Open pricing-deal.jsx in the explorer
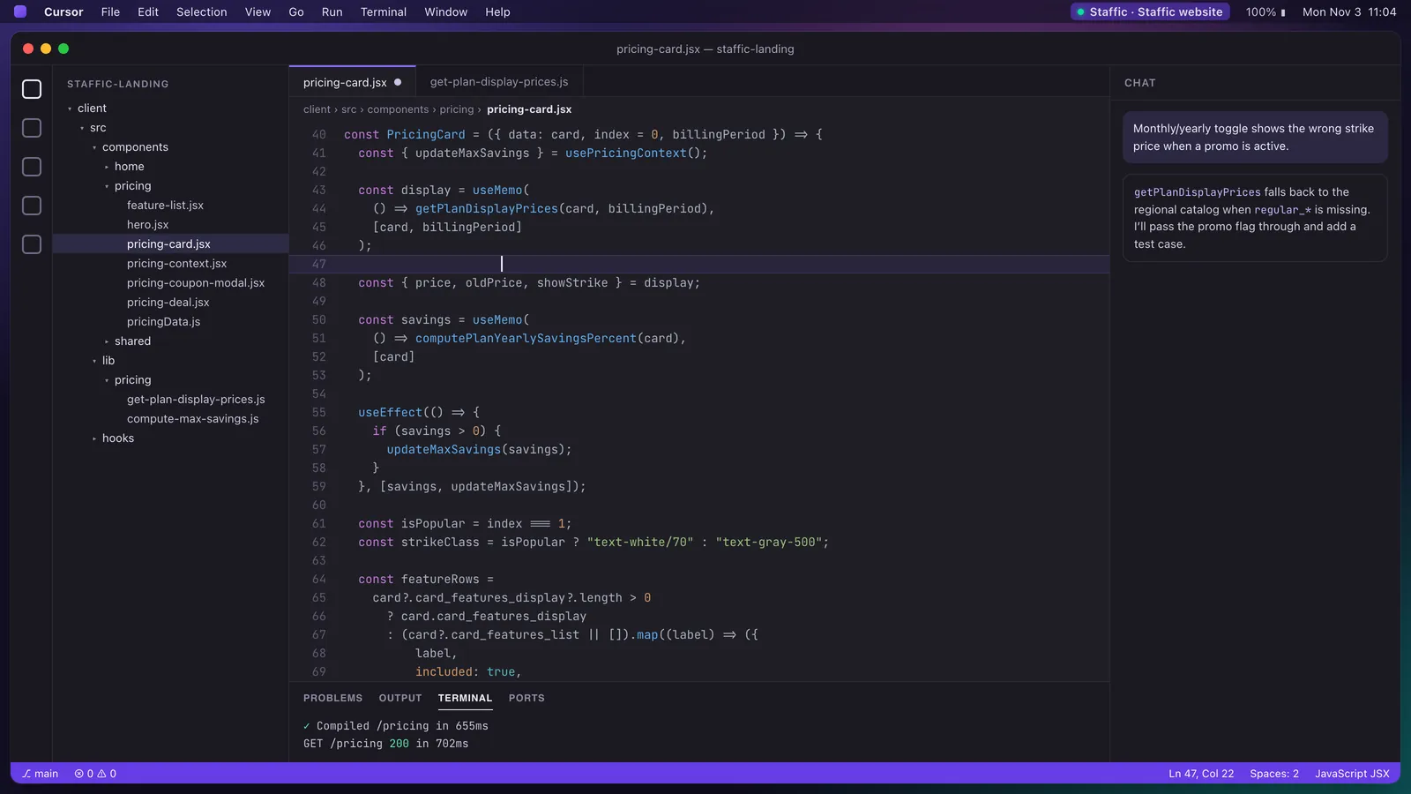The width and height of the screenshot is (1411, 794). [x=170, y=303]
